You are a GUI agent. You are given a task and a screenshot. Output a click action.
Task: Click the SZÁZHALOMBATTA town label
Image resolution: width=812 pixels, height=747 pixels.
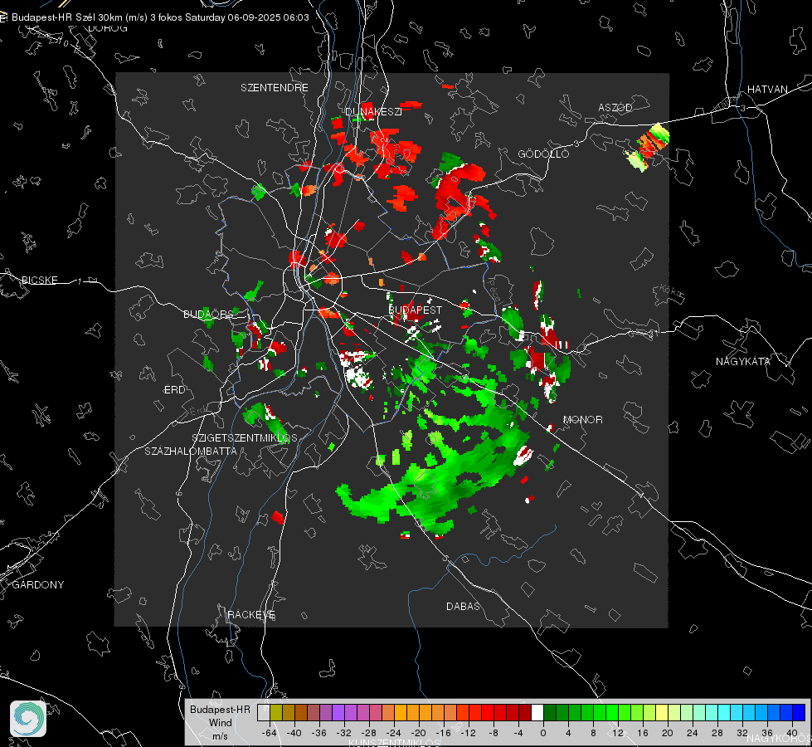point(191,451)
